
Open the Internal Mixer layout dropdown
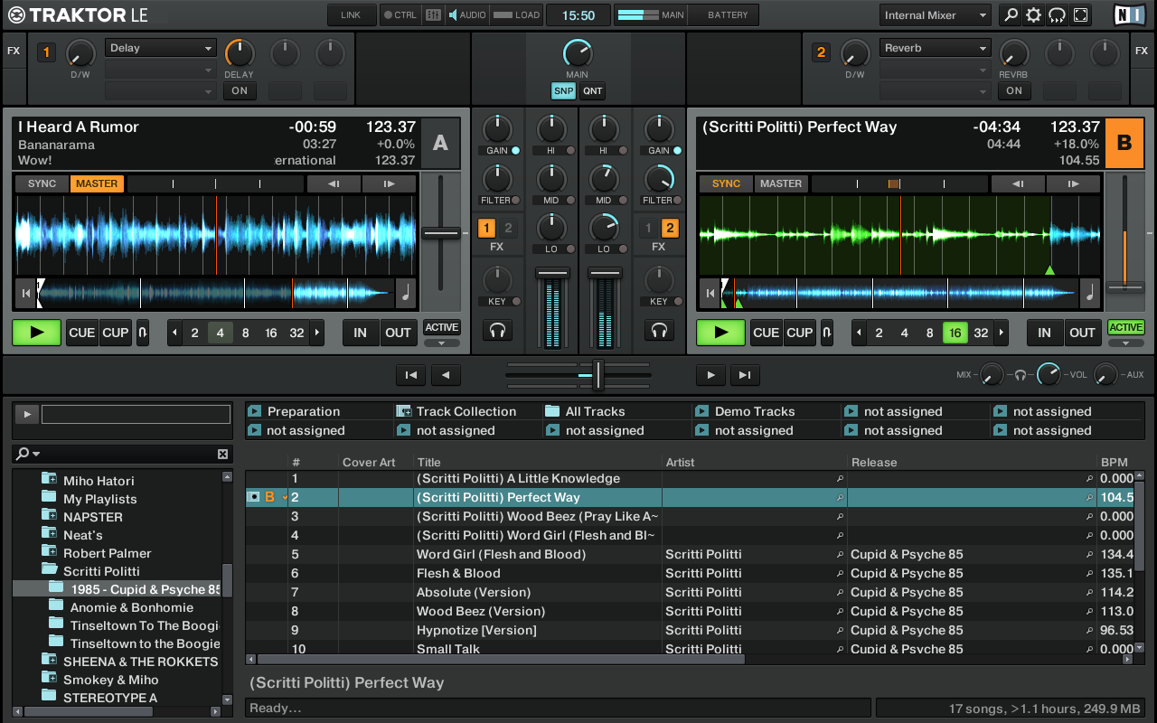pyautogui.click(x=936, y=14)
